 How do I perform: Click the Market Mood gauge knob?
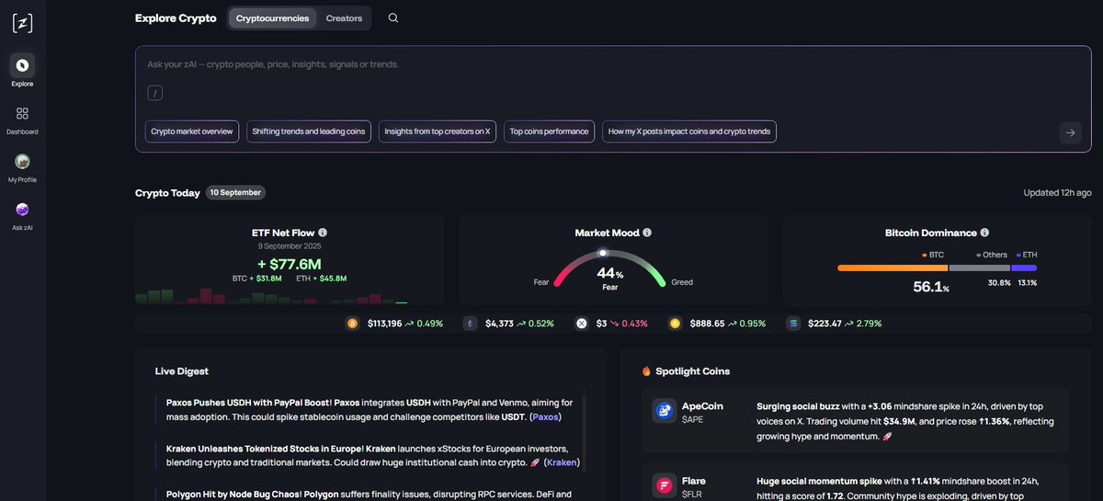click(603, 252)
